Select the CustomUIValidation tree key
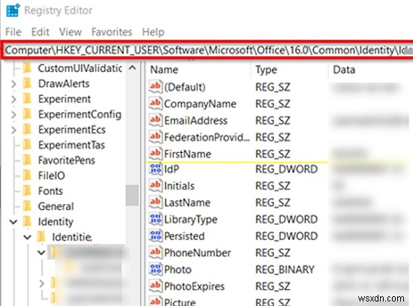The image size is (413, 306). tap(80, 68)
